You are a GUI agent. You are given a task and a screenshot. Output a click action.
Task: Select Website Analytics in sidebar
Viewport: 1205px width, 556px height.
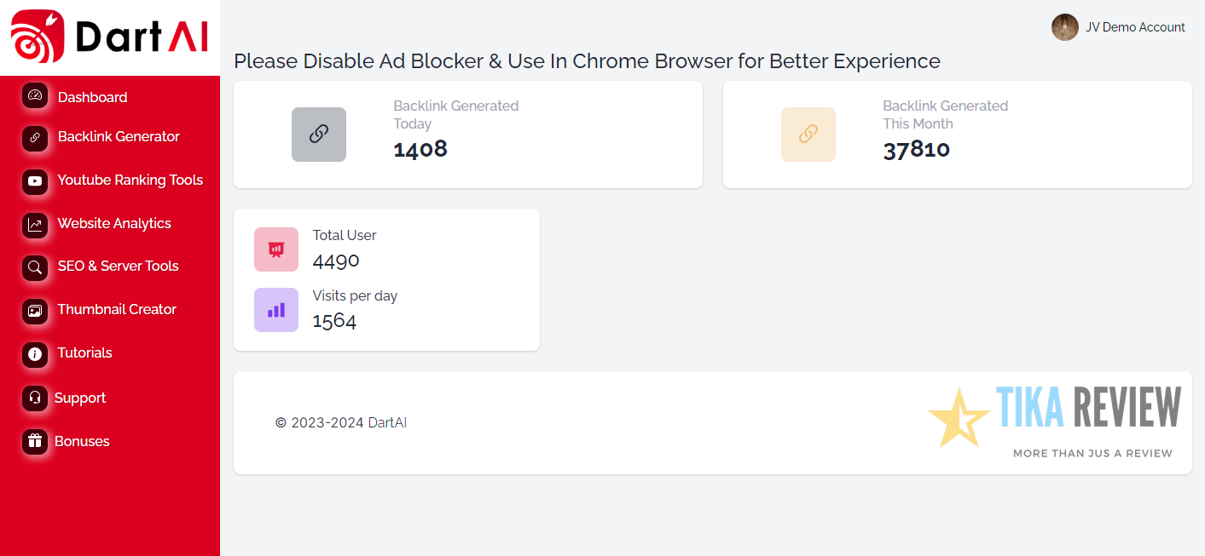[x=114, y=223]
